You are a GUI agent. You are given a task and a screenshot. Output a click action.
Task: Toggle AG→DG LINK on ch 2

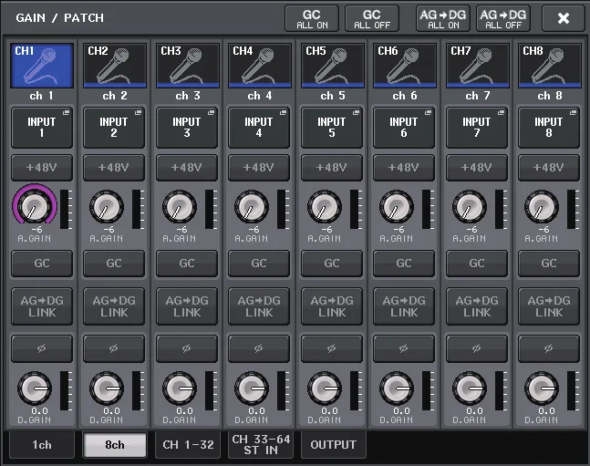[x=114, y=306]
